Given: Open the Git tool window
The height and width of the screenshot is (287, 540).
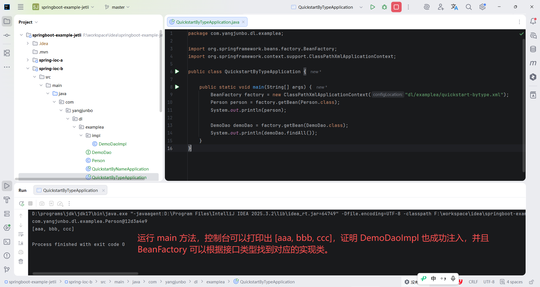Looking at the screenshot, I should coord(7,270).
